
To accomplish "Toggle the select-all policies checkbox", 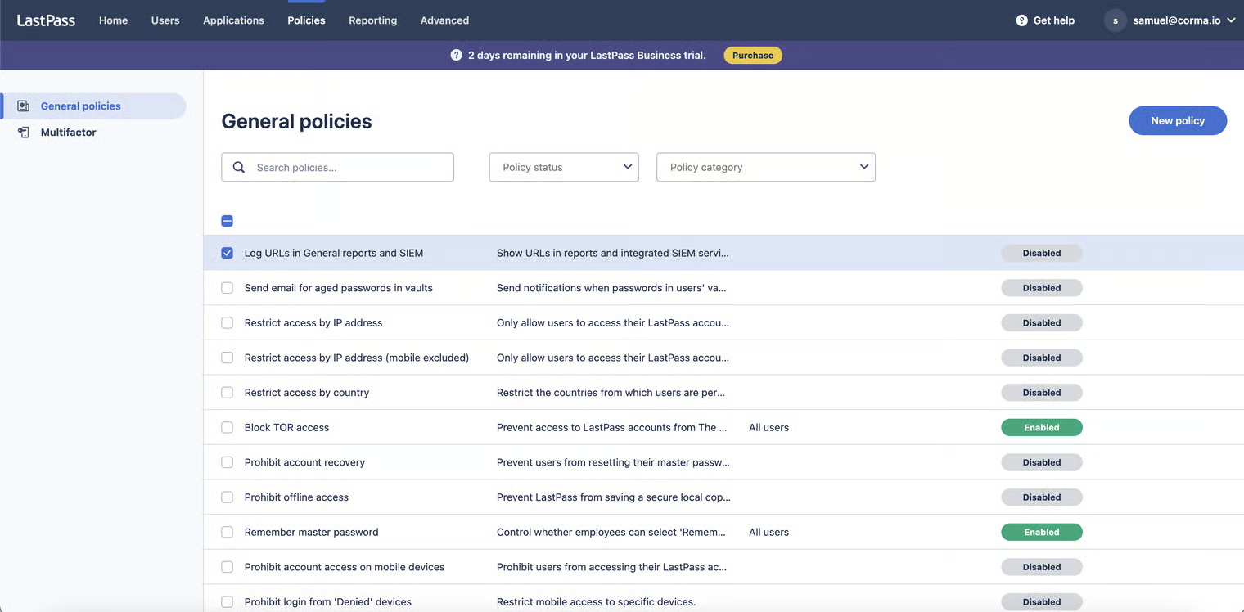I will tap(228, 221).
